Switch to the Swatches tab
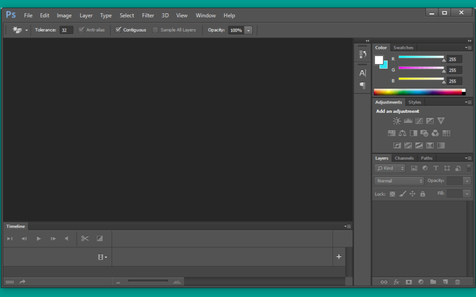Screen dimensions: 476x297 coord(403,48)
